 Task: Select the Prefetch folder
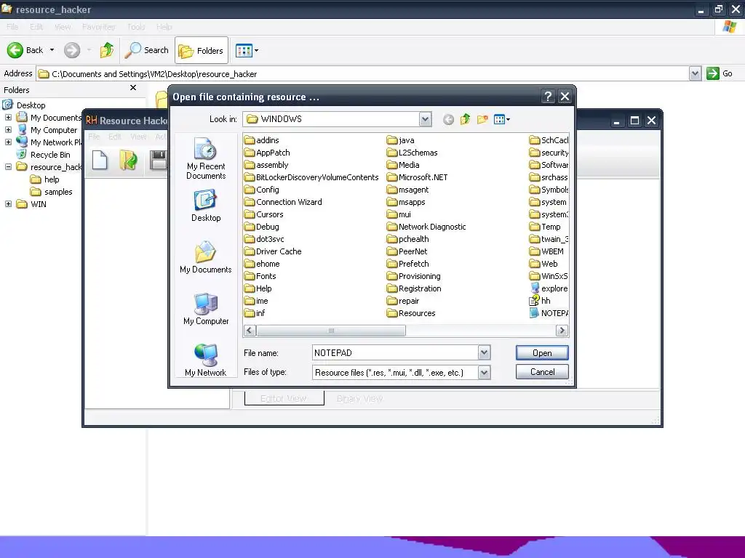click(407, 264)
